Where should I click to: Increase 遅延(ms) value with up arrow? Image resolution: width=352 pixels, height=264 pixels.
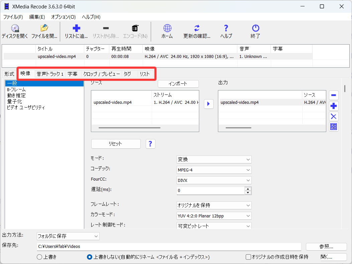point(248,189)
